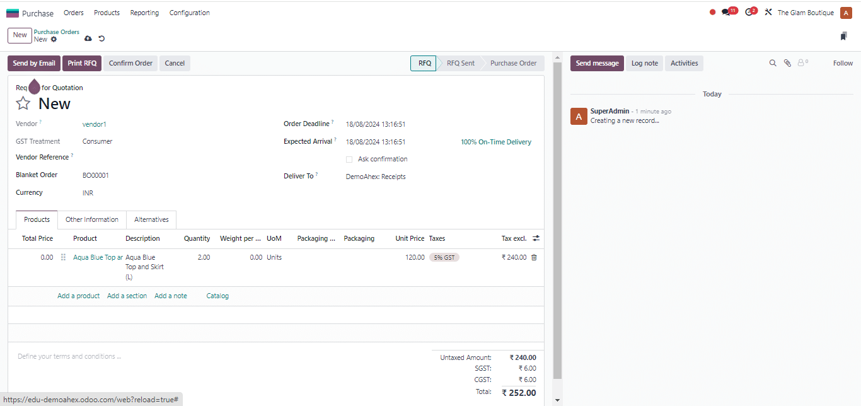This screenshot has height=406, width=861.
Task: Delete the Aqua Blue product line
Action: [x=534, y=257]
